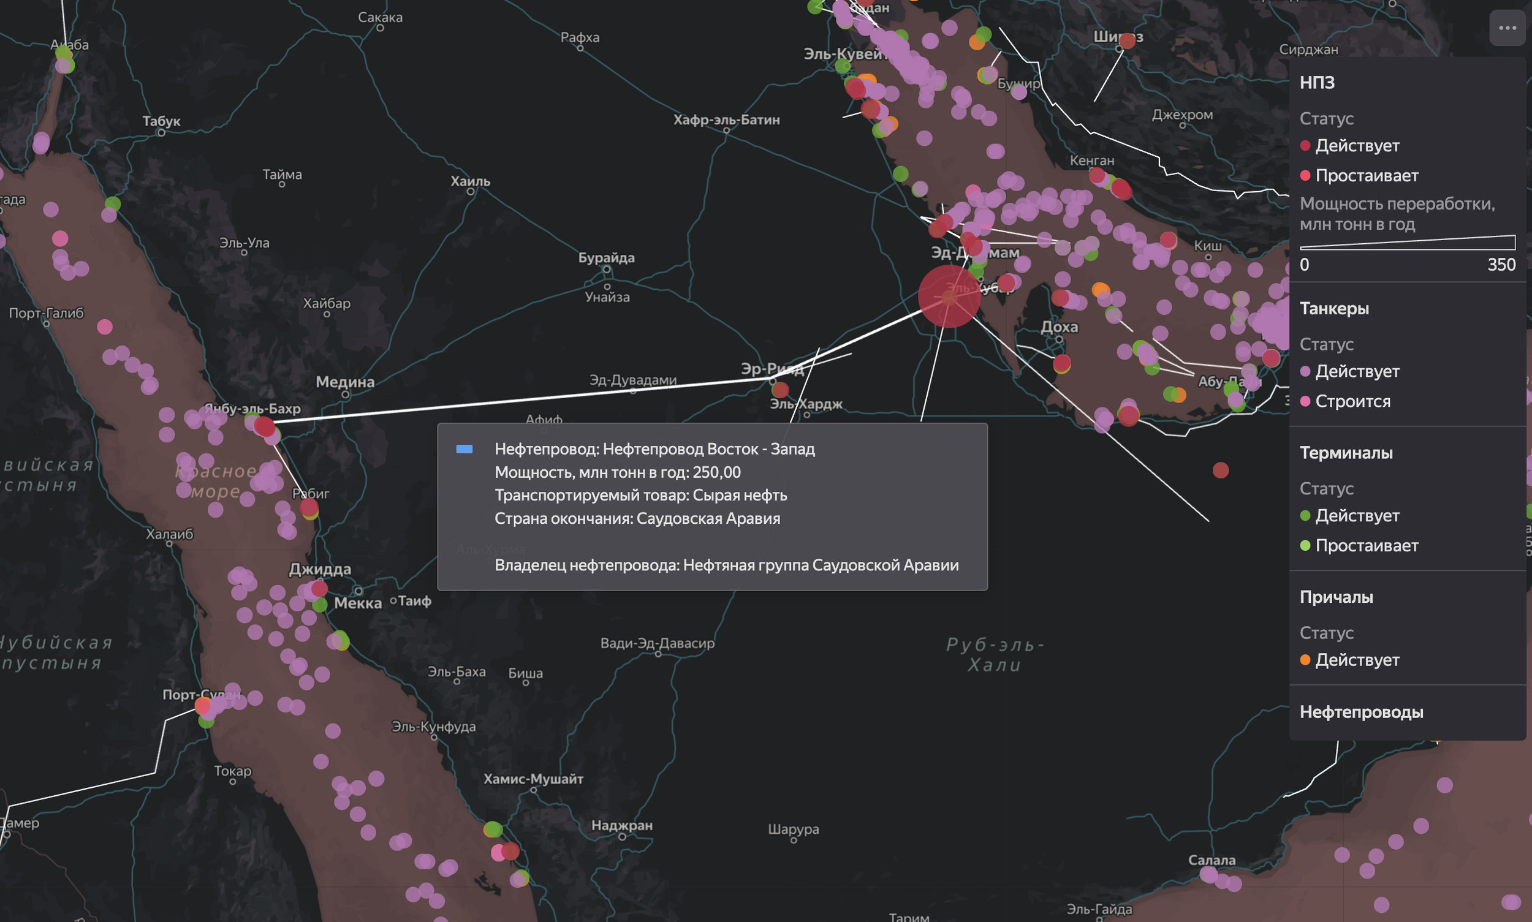Click the isolated red marker south of Qatar
The width and height of the screenshot is (1532, 922).
(1221, 470)
